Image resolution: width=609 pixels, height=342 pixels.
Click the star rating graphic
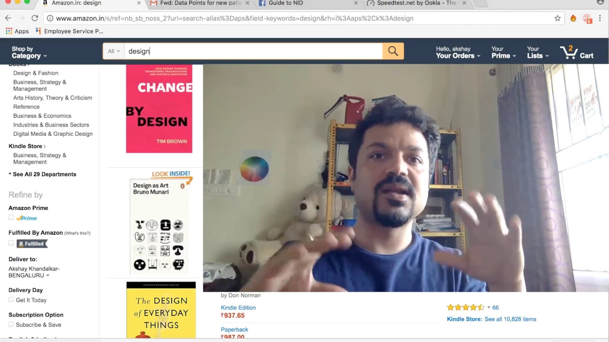pos(465,307)
